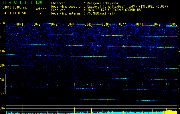Click the tallest yellow power spike
The width and height of the screenshot is (180, 114).
click(x=91, y=108)
